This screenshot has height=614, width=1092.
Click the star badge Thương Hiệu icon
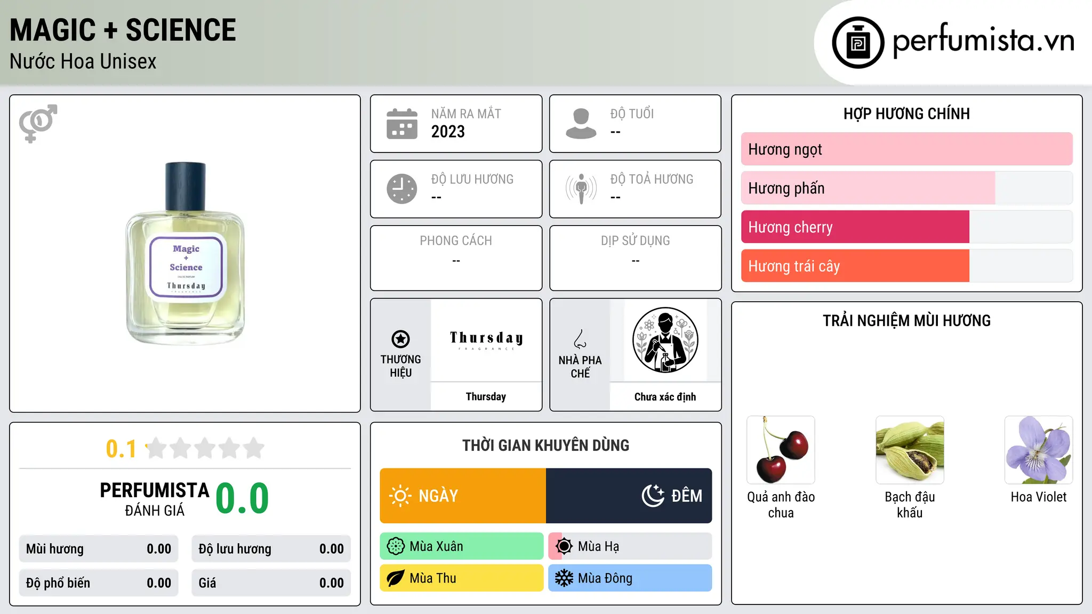400,339
